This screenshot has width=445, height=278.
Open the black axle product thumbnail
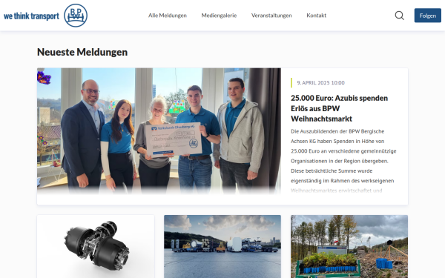tap(96, 246)
